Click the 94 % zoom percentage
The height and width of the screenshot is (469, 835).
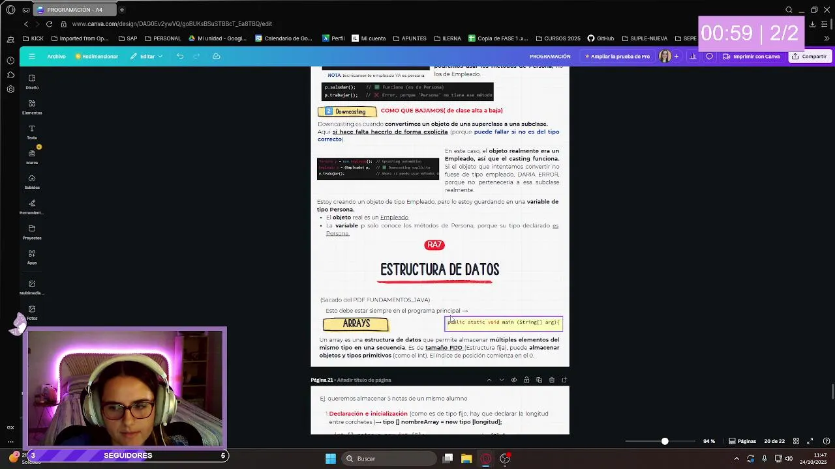click(x=709, y=441)
